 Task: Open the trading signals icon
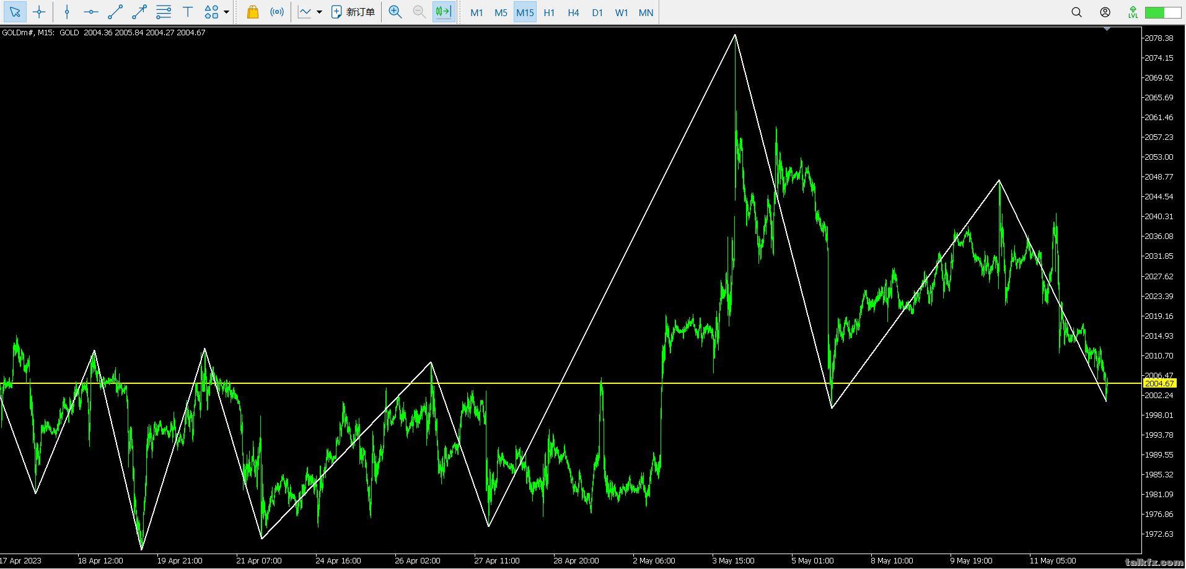click(277, 12)
